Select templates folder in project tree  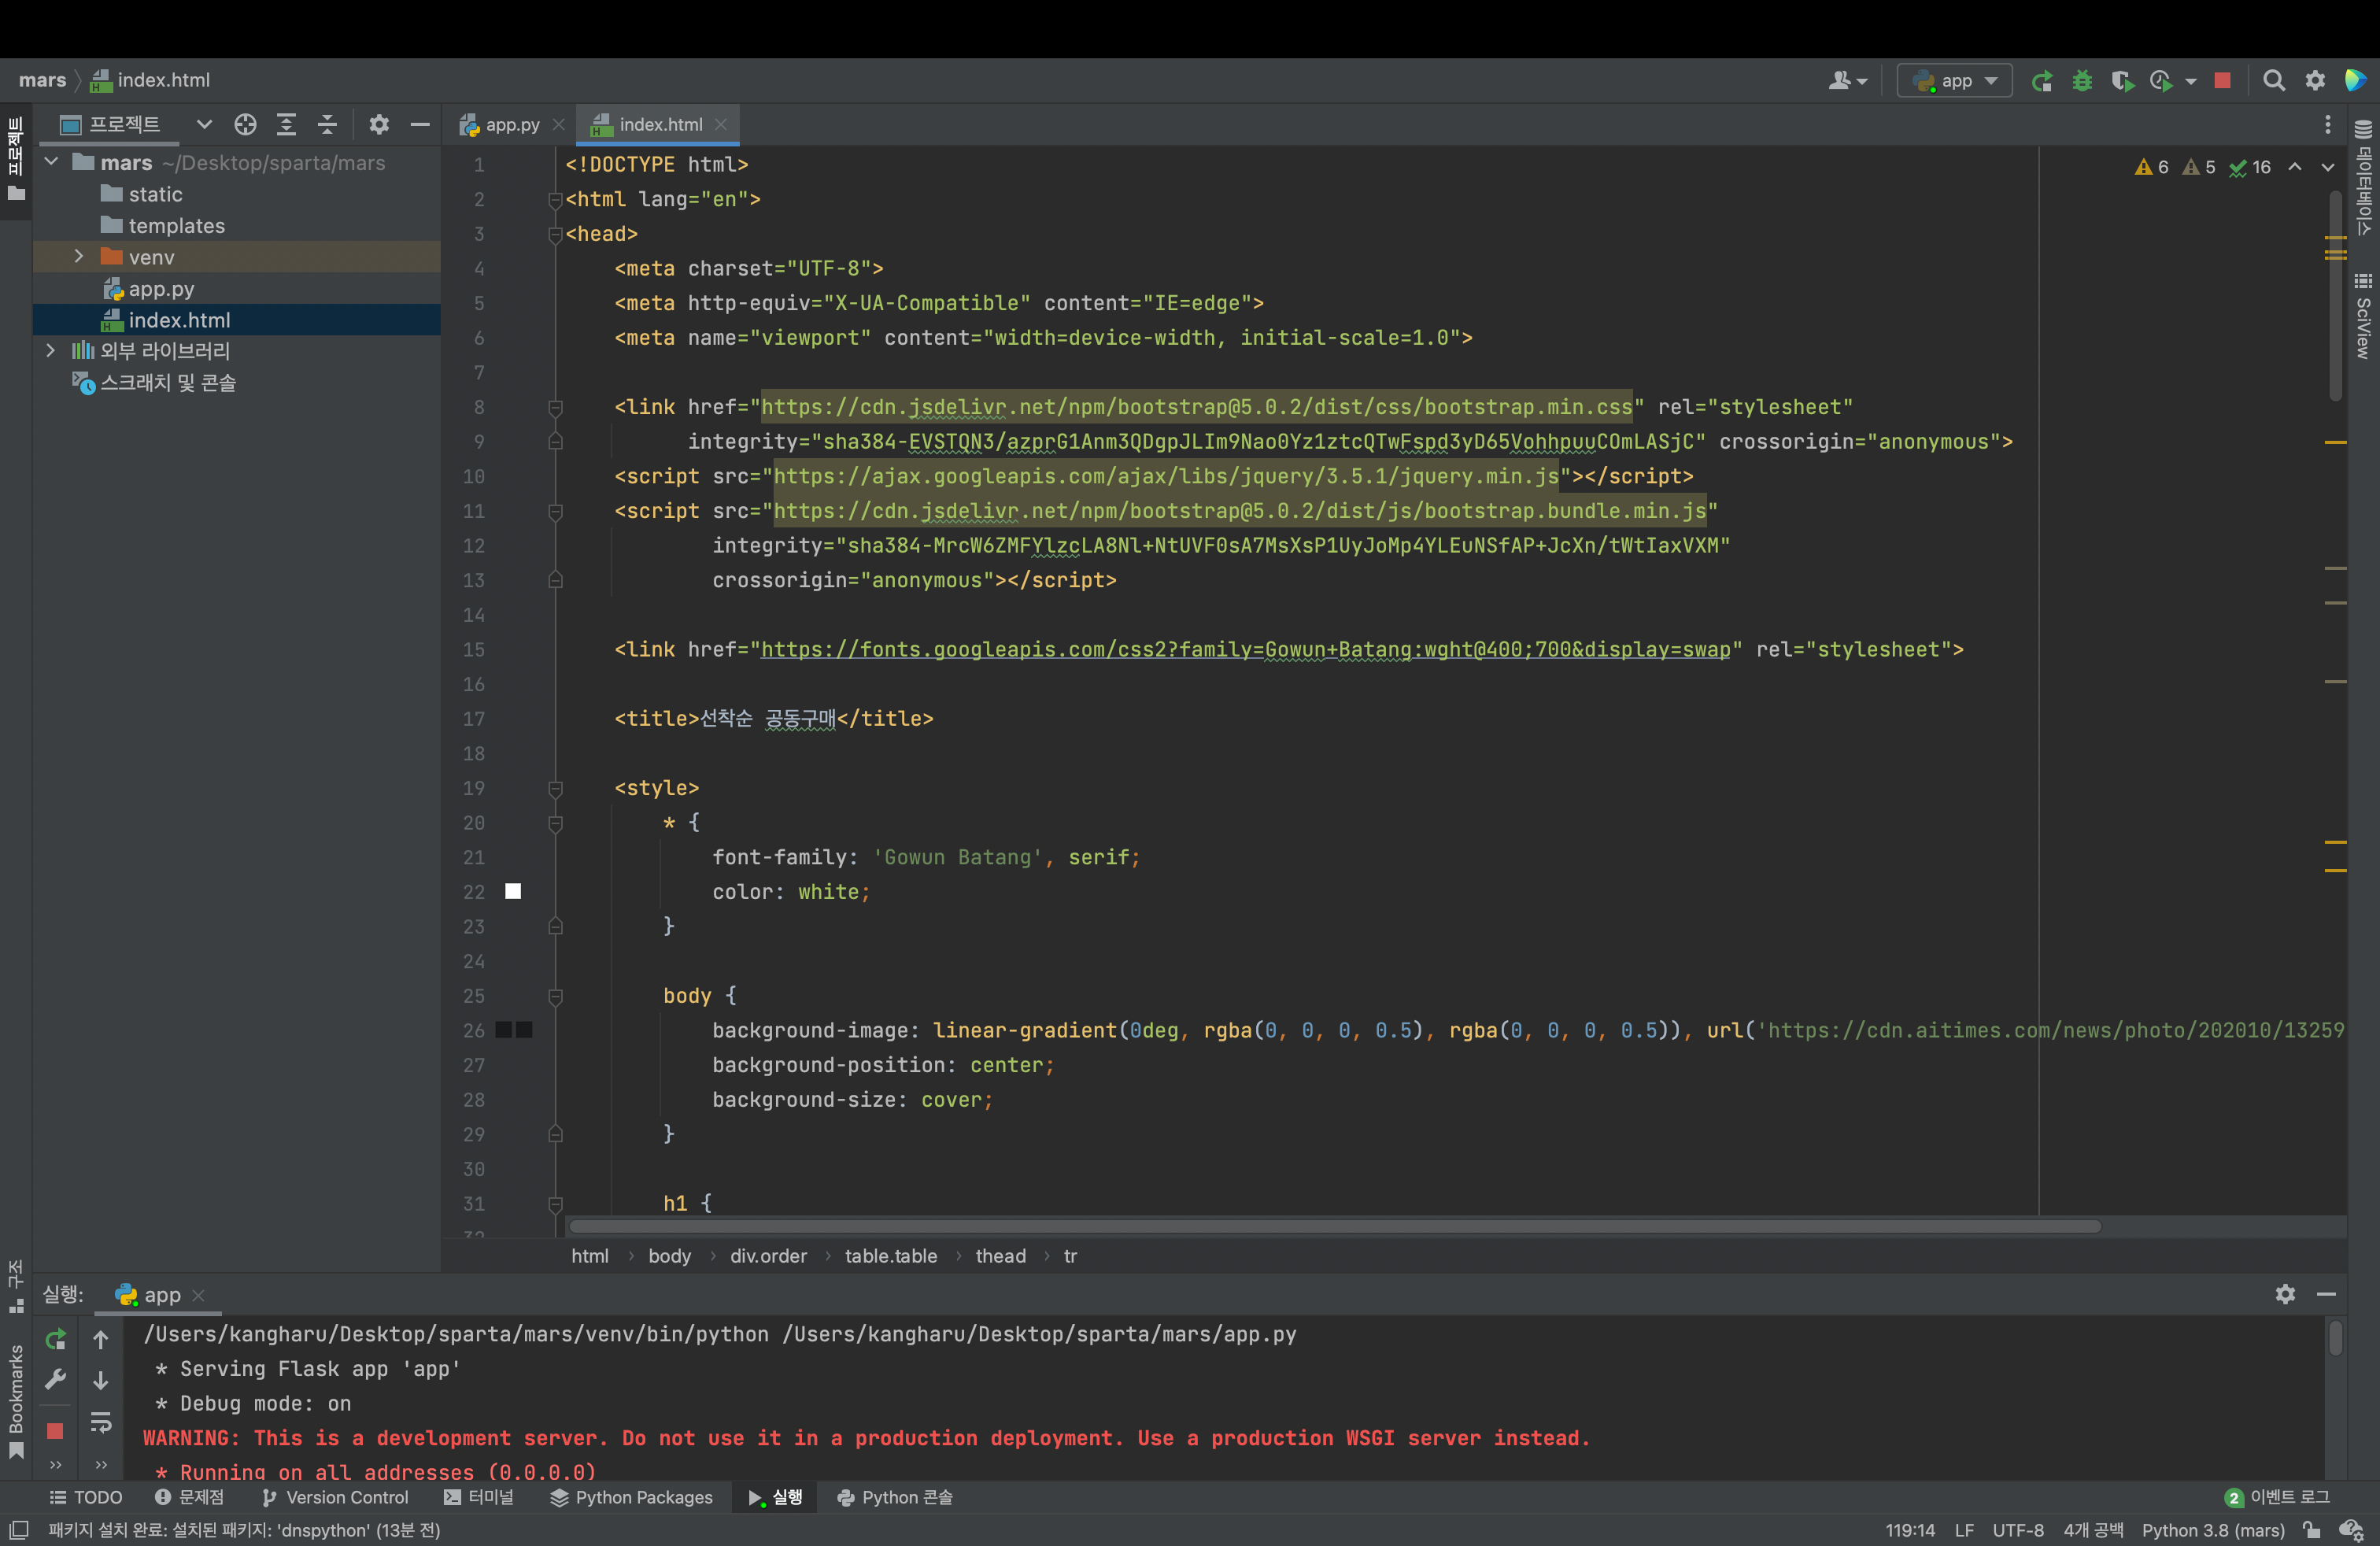point(176,226)
